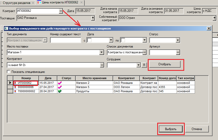Open the end date calendar dropdown
218x140 pixels.
[144, 40]
